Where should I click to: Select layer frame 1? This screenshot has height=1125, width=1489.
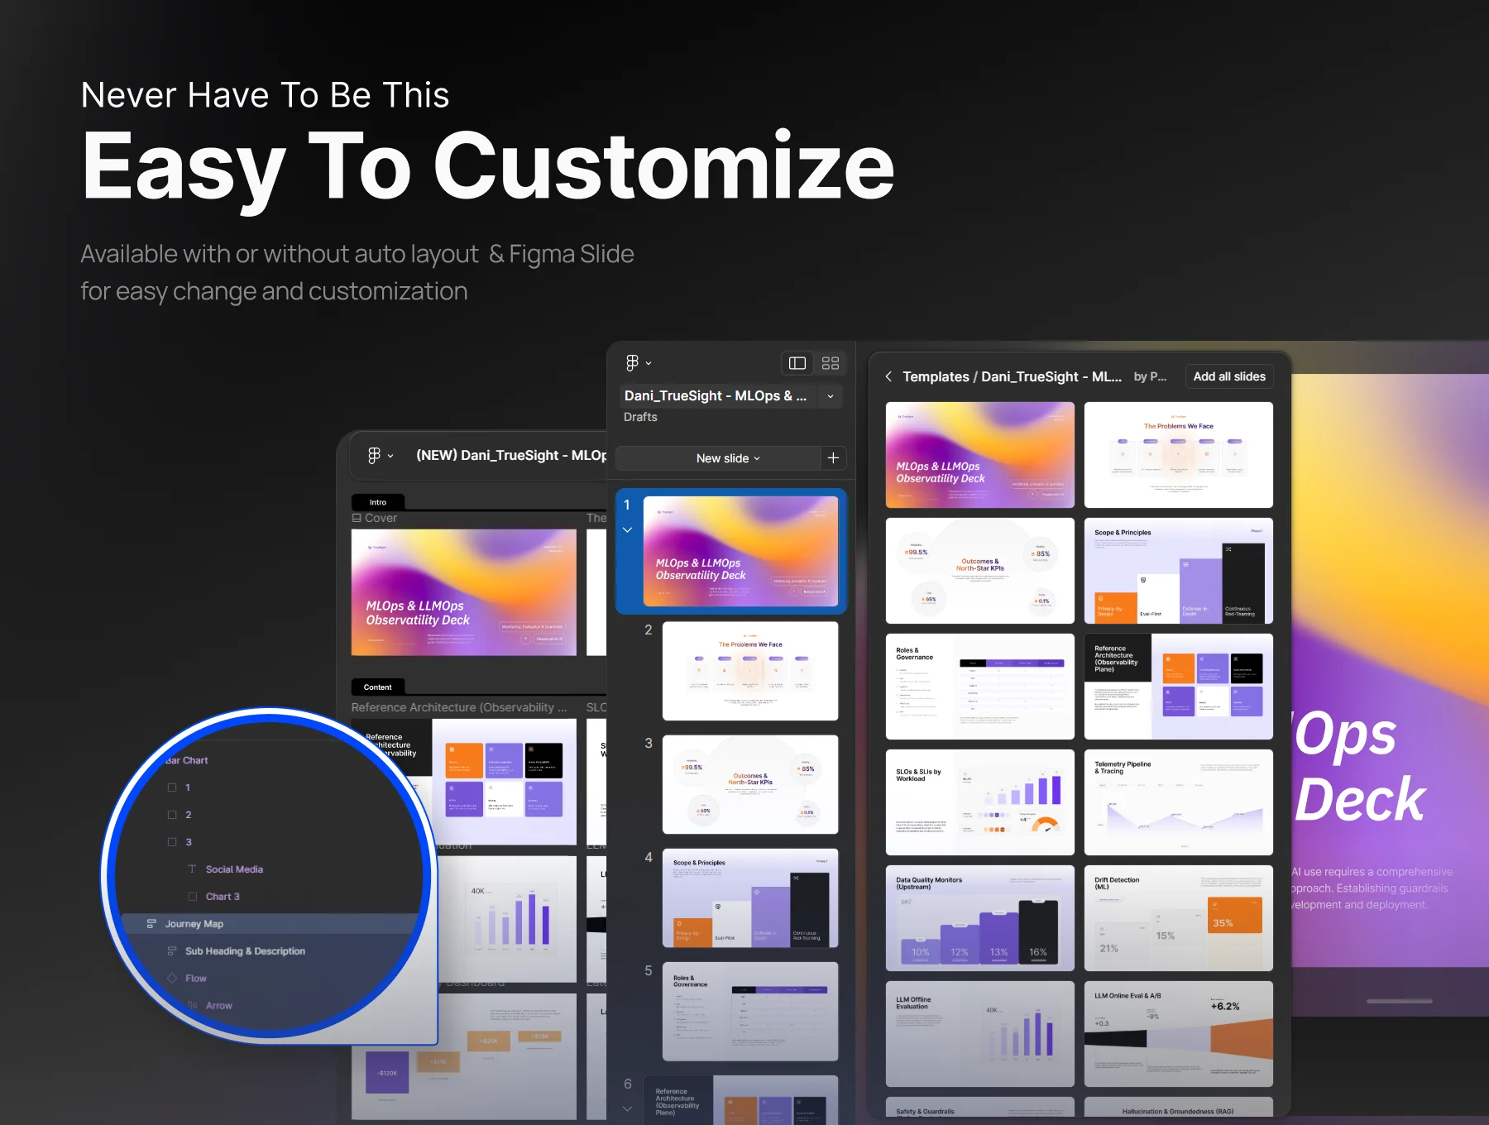[188, 787]
